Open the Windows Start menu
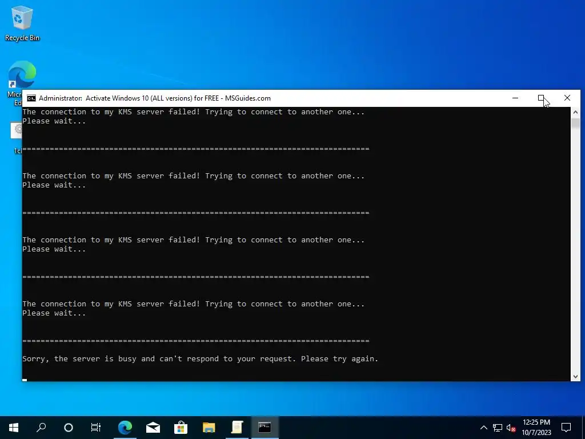The height and width of the screenshot is (439, 585). coord(14,427)
